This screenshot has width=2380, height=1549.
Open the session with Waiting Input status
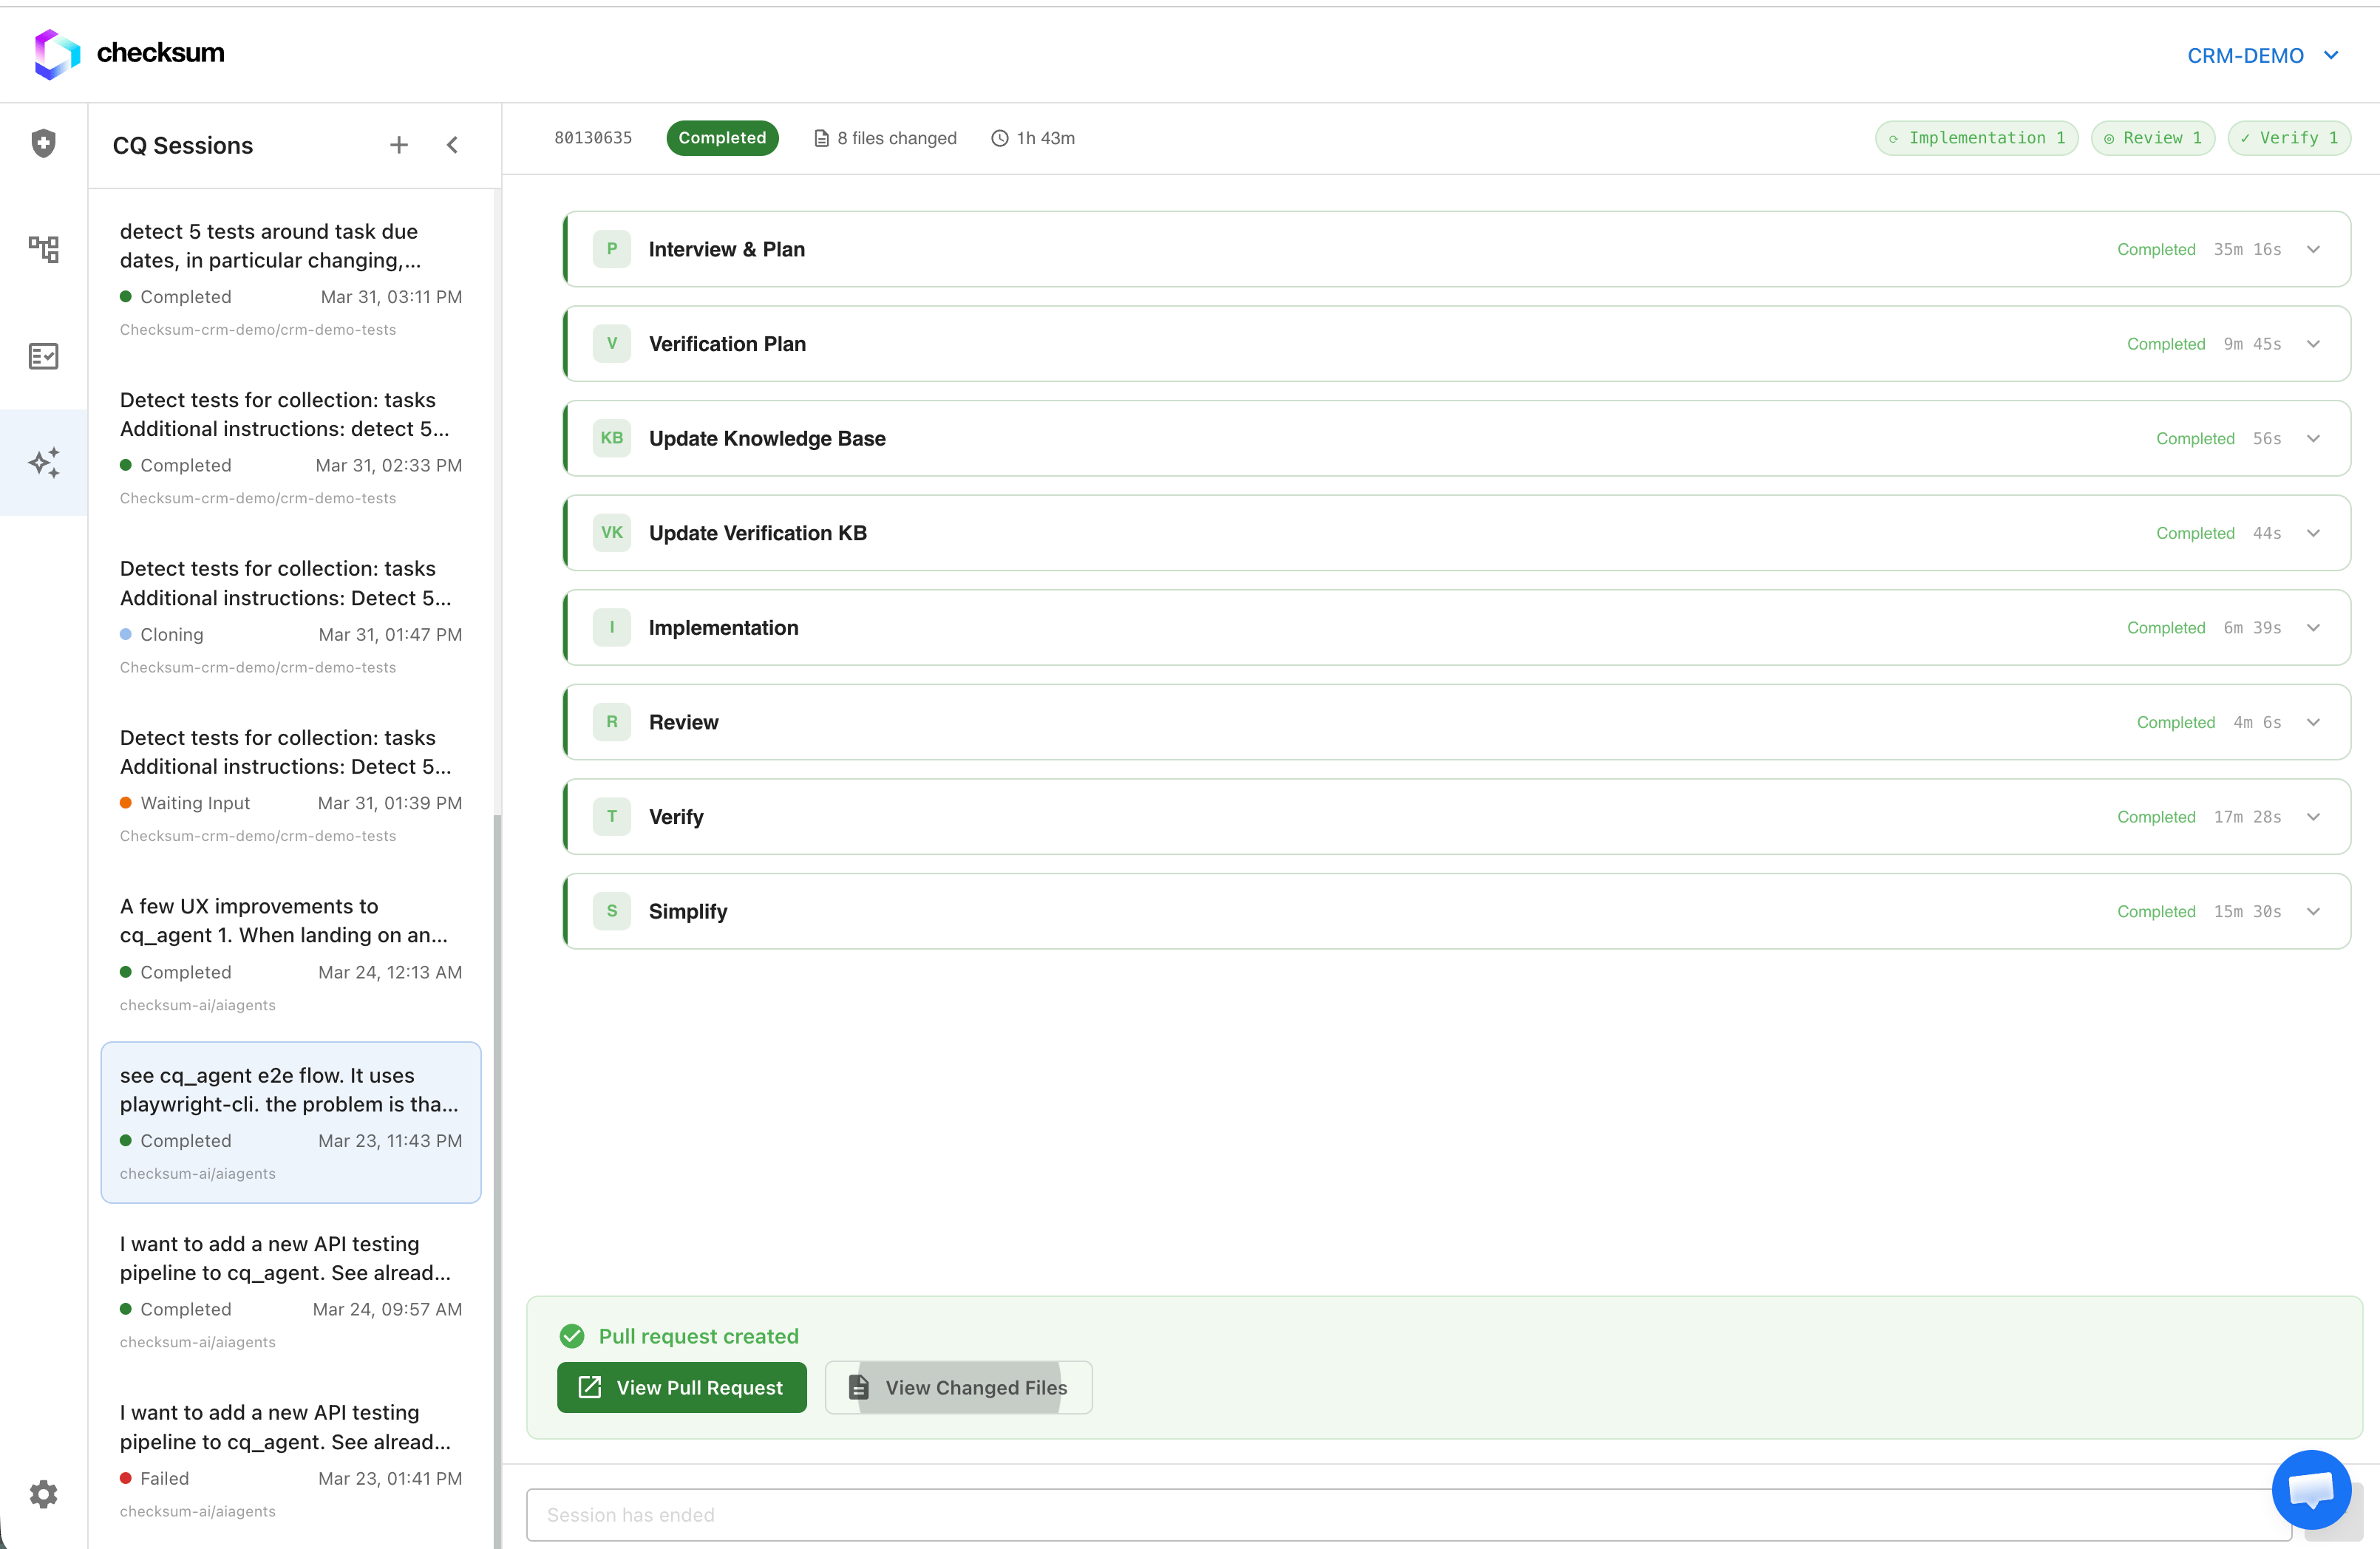point(290,785)
